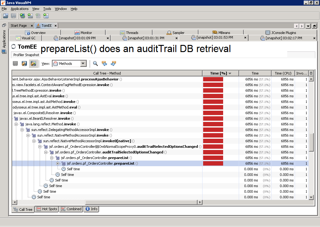
Task: Open the View Methods dropdown
Action: (x=69, y=64)
